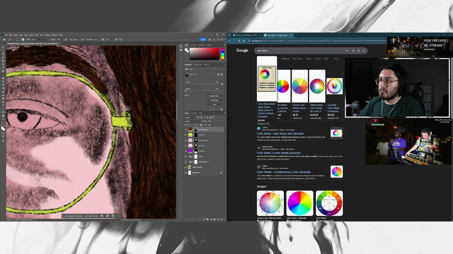
Task: Open the Plugins menu in Photoshop
Action: [x=47, y=35]
